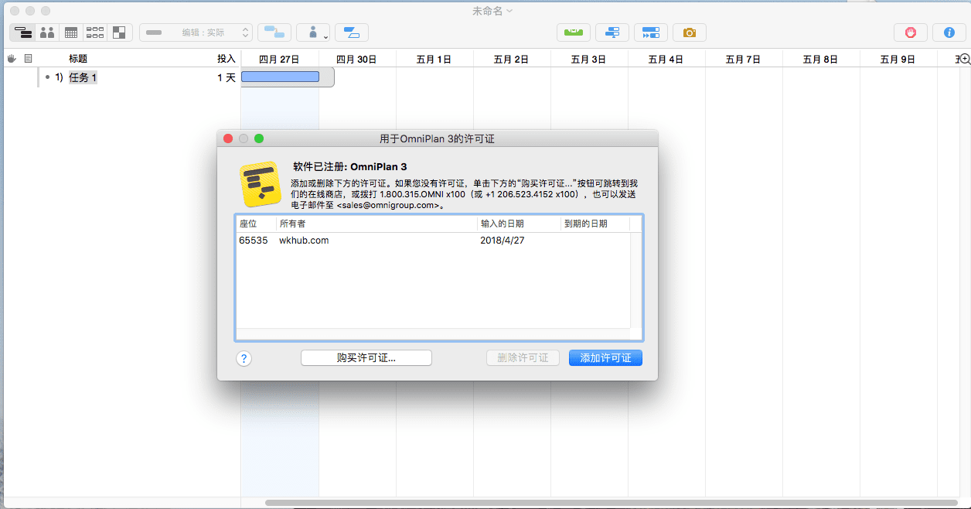Click the 四月 30日 date header

tap(356, 59)
